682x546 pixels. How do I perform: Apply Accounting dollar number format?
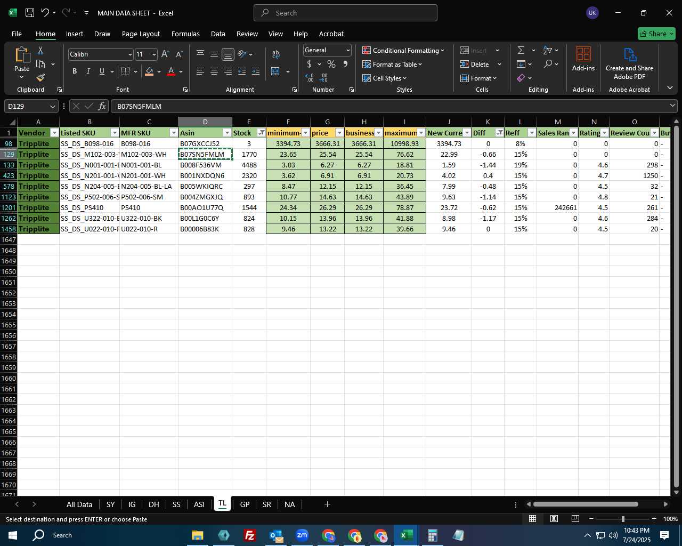click(309, 64)
